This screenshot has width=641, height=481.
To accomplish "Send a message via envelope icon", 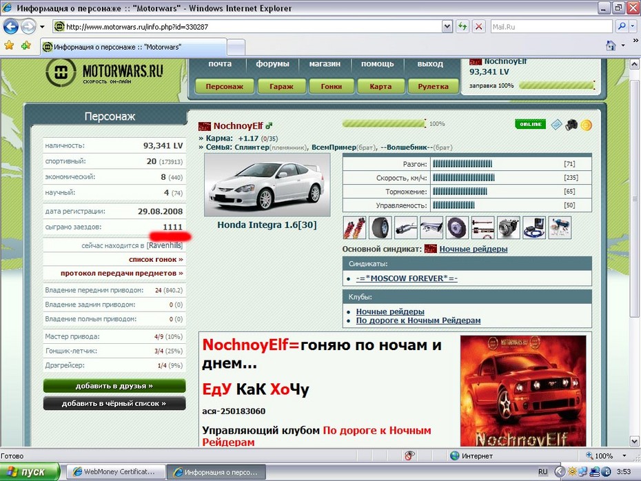I will 556,125.
